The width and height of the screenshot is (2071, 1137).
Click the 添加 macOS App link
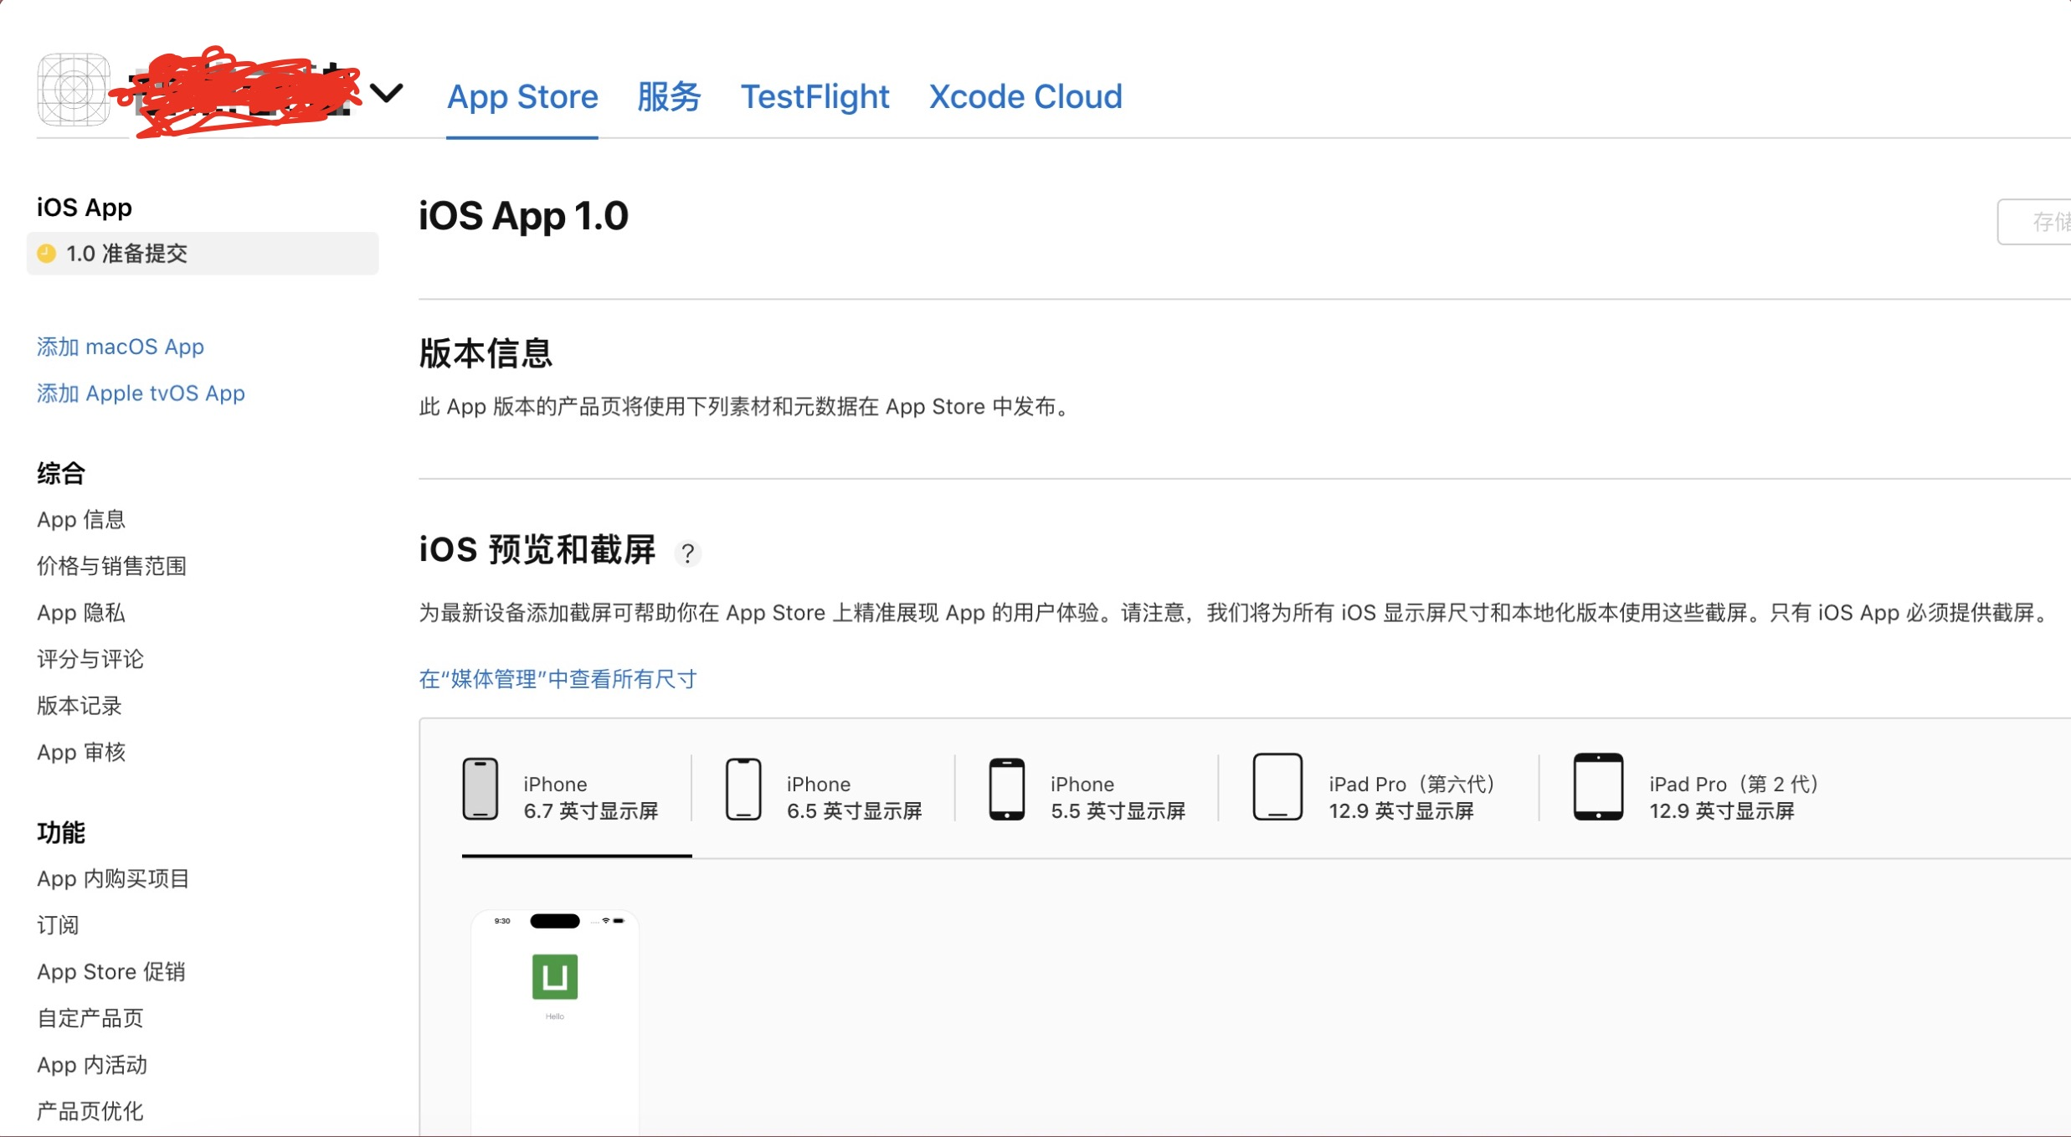(120, 347)
